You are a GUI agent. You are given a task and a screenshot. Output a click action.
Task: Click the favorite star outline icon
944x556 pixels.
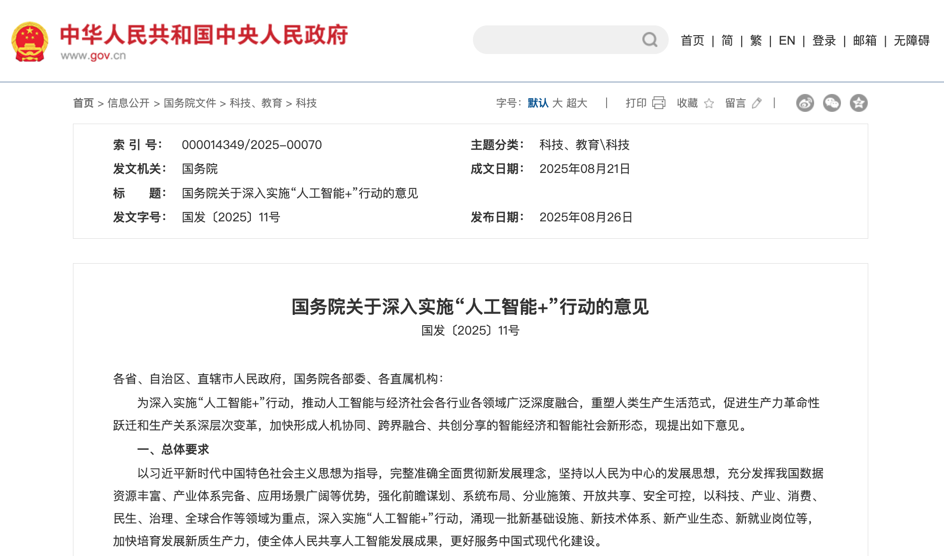point(709,103)
